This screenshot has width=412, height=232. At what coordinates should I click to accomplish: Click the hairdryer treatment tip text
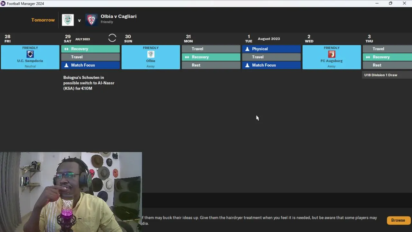(x=259, y=220)
